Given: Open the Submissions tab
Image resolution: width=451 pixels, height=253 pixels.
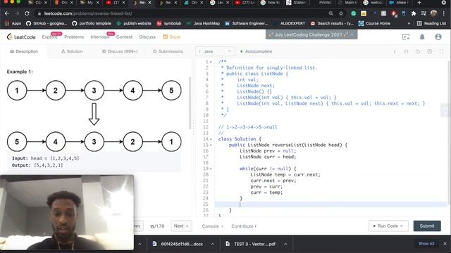Looking at the screenshot, I should (x=168, y=51).
